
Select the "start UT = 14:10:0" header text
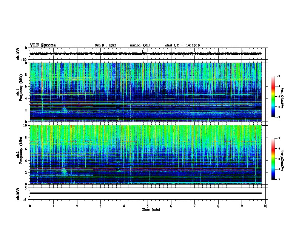coord(182,45)
